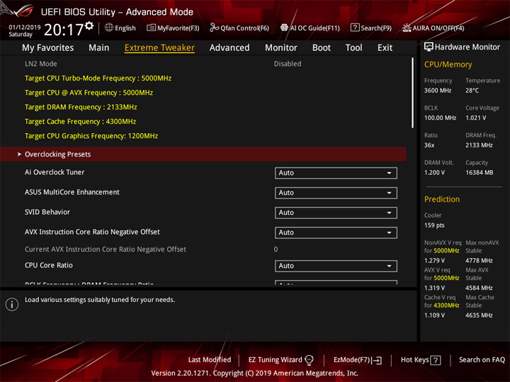
Task: Click EzMode exit arrow icon
Action: tap(377, 360)
